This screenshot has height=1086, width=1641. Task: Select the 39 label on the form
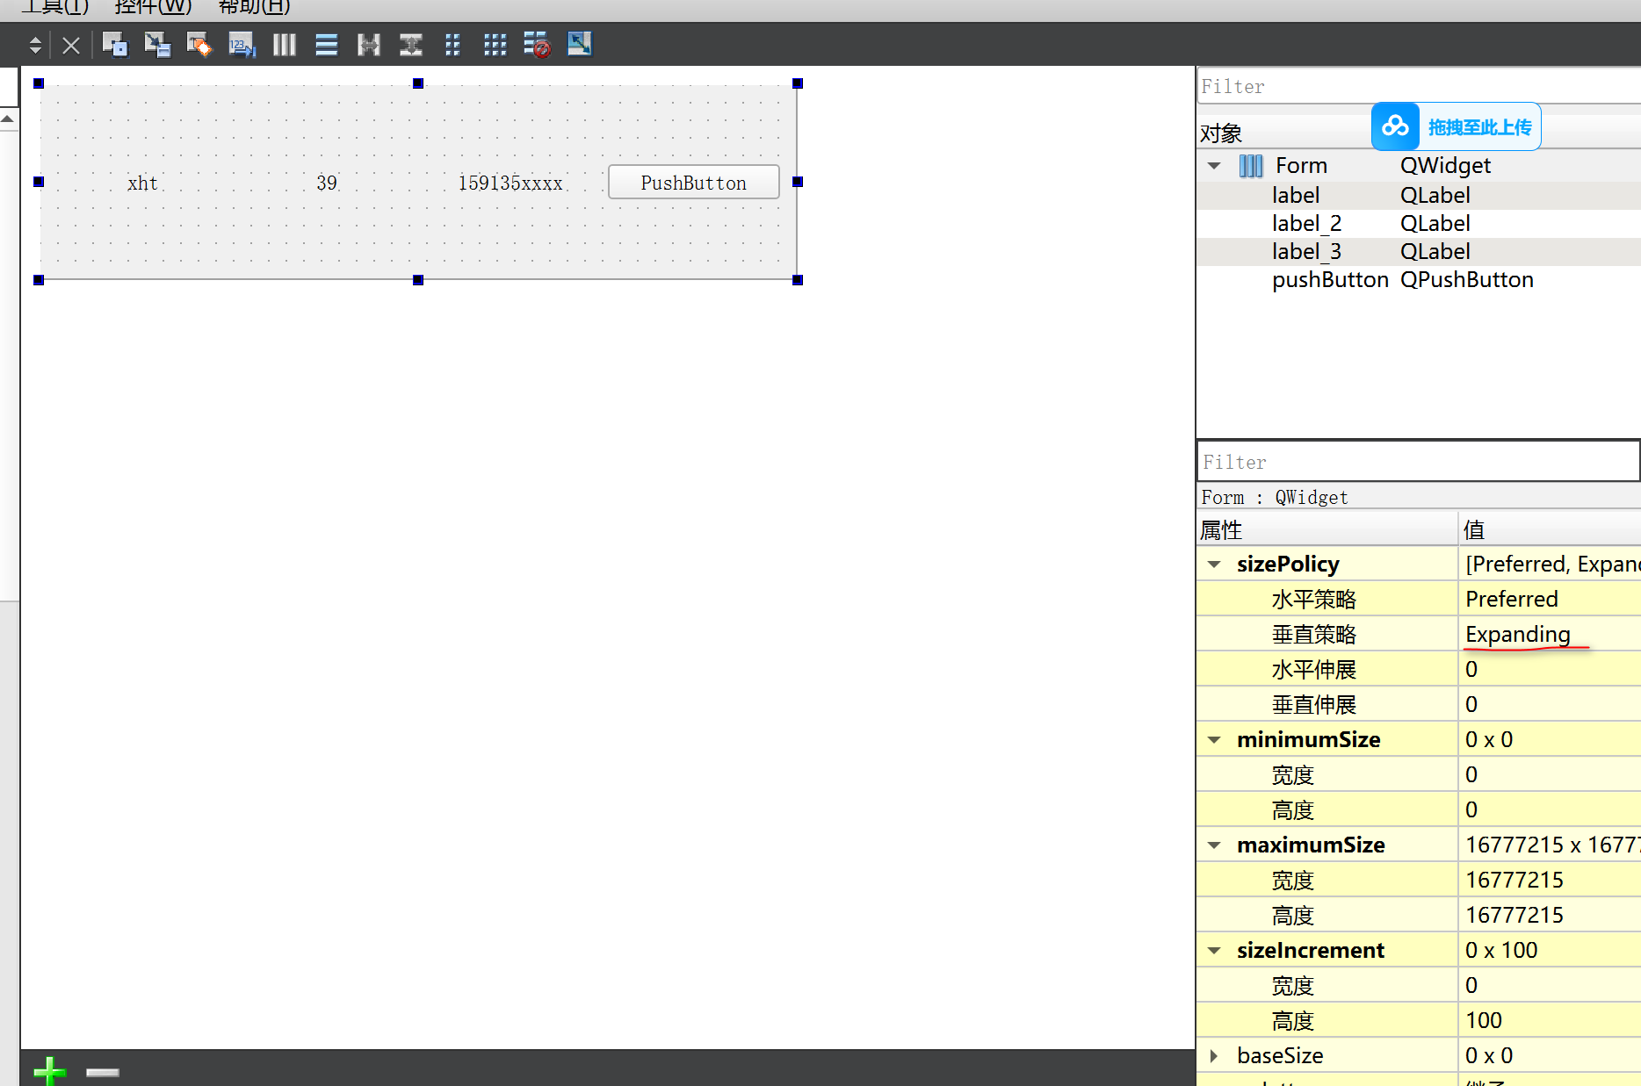[x=327, y=183]
